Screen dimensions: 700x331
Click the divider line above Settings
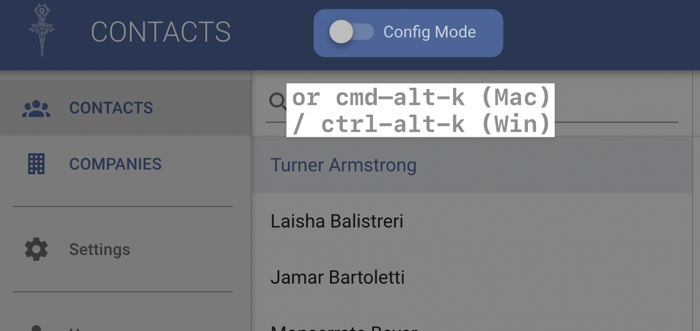pyautogui.click(x=123, y=206)
